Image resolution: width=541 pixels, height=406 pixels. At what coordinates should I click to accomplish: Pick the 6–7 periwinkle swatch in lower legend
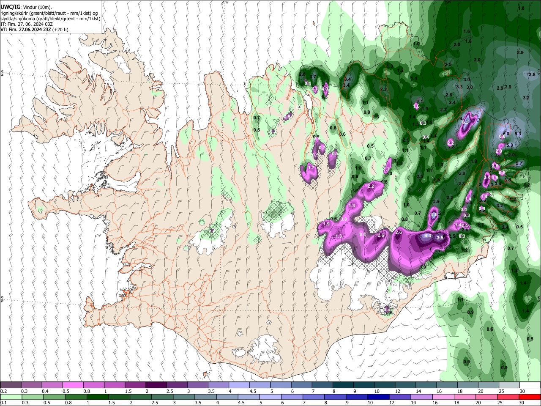(x=293, y=397)
